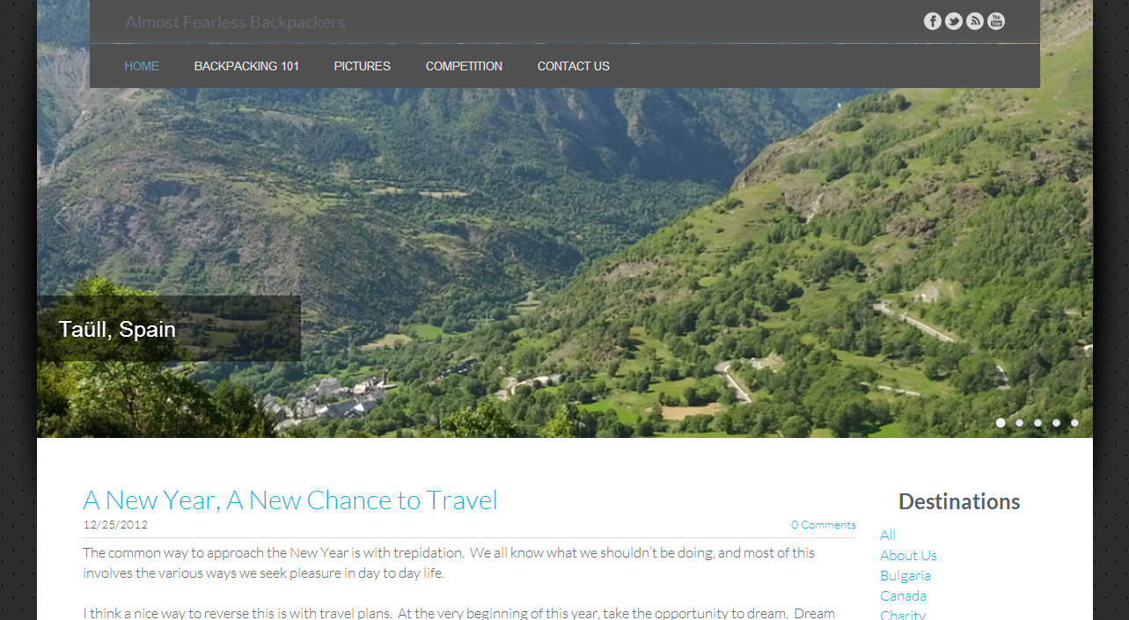Open the RSS feed icon
The image size is (1129, 620).
coord(975,21)
